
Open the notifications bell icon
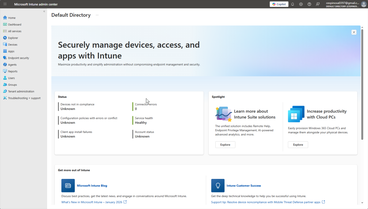(293, 4)
